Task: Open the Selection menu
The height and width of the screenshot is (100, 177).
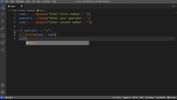Action: (x=20, y=1)
